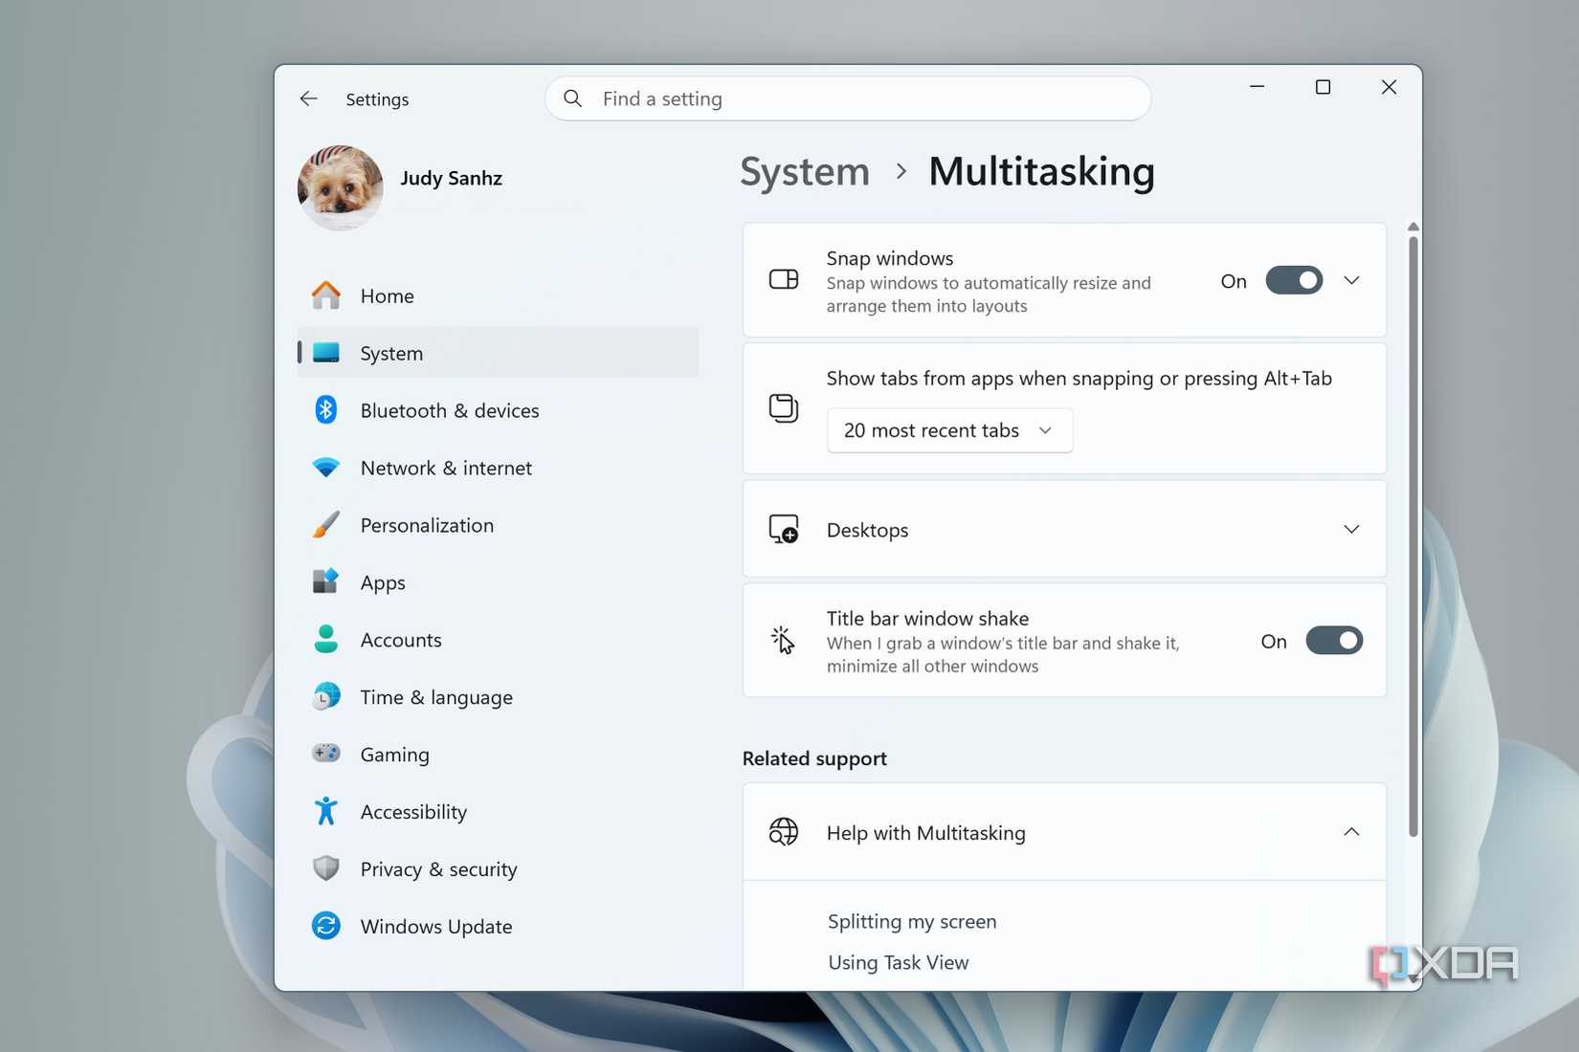This screenshot has width=1579, height=1052.
Task: Disable Title bar window shake toggle
Action: 1334,641
